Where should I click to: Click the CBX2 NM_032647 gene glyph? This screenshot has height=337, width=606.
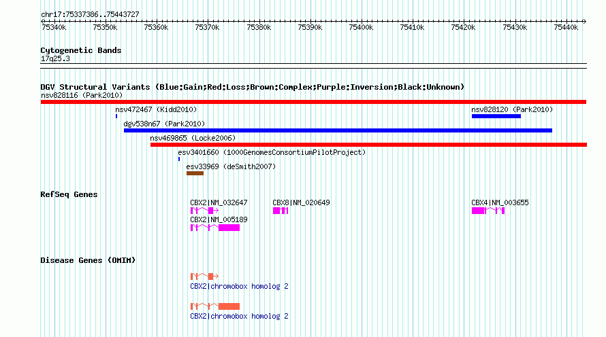pos(204,211)
